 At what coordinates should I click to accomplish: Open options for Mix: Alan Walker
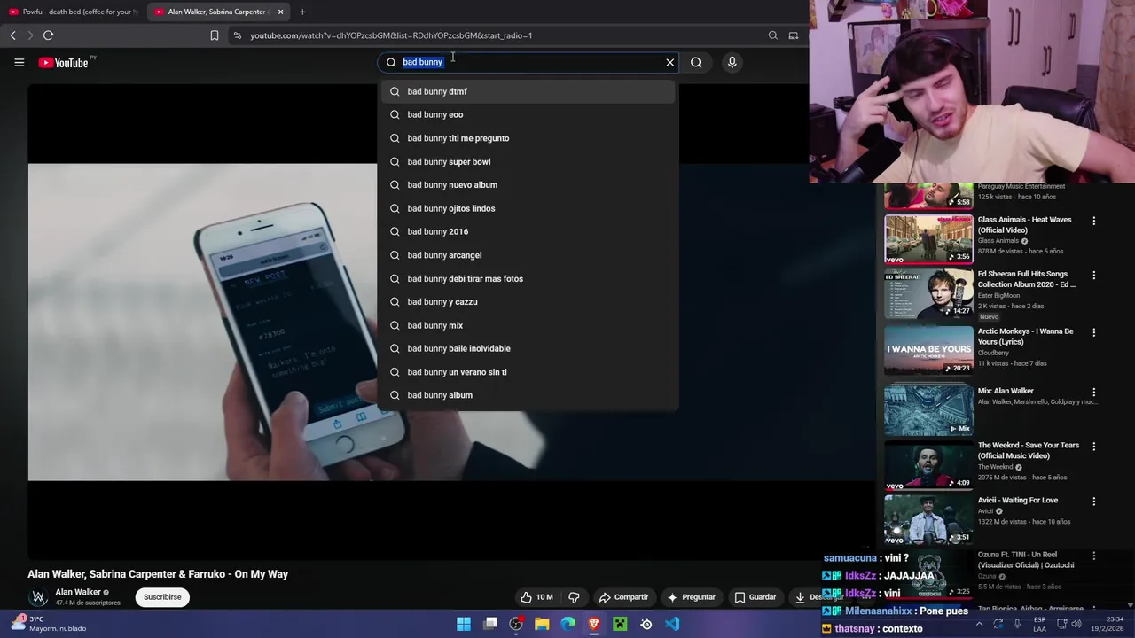(1093, 392)
